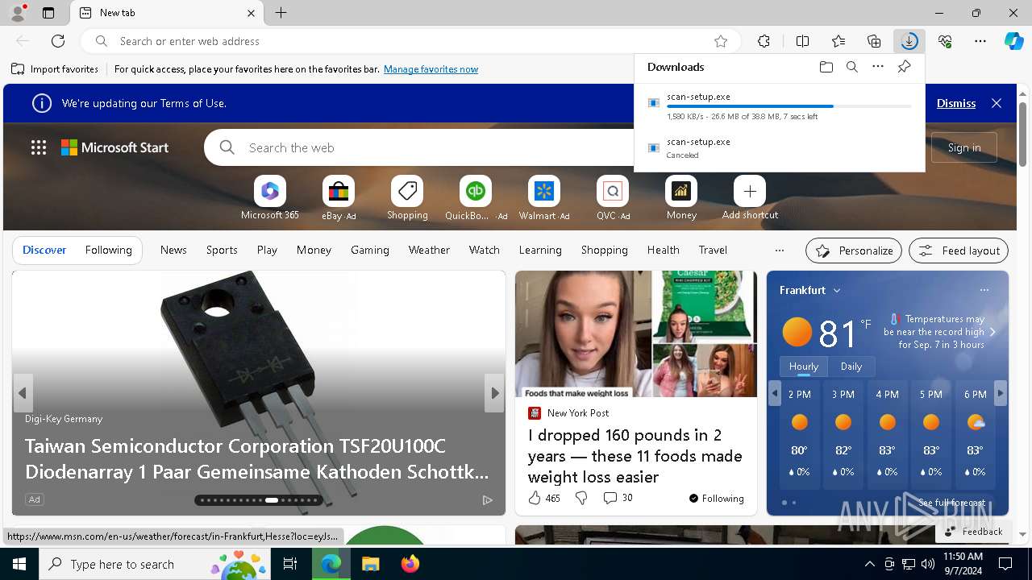Close the Terms of Use banner X
Viewport: 1032px width, 580px height.
coord(997,103)
